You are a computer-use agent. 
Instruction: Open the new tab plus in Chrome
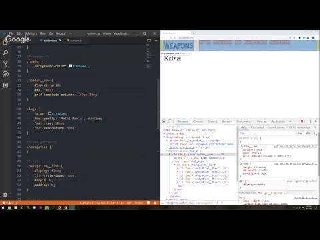193,33
